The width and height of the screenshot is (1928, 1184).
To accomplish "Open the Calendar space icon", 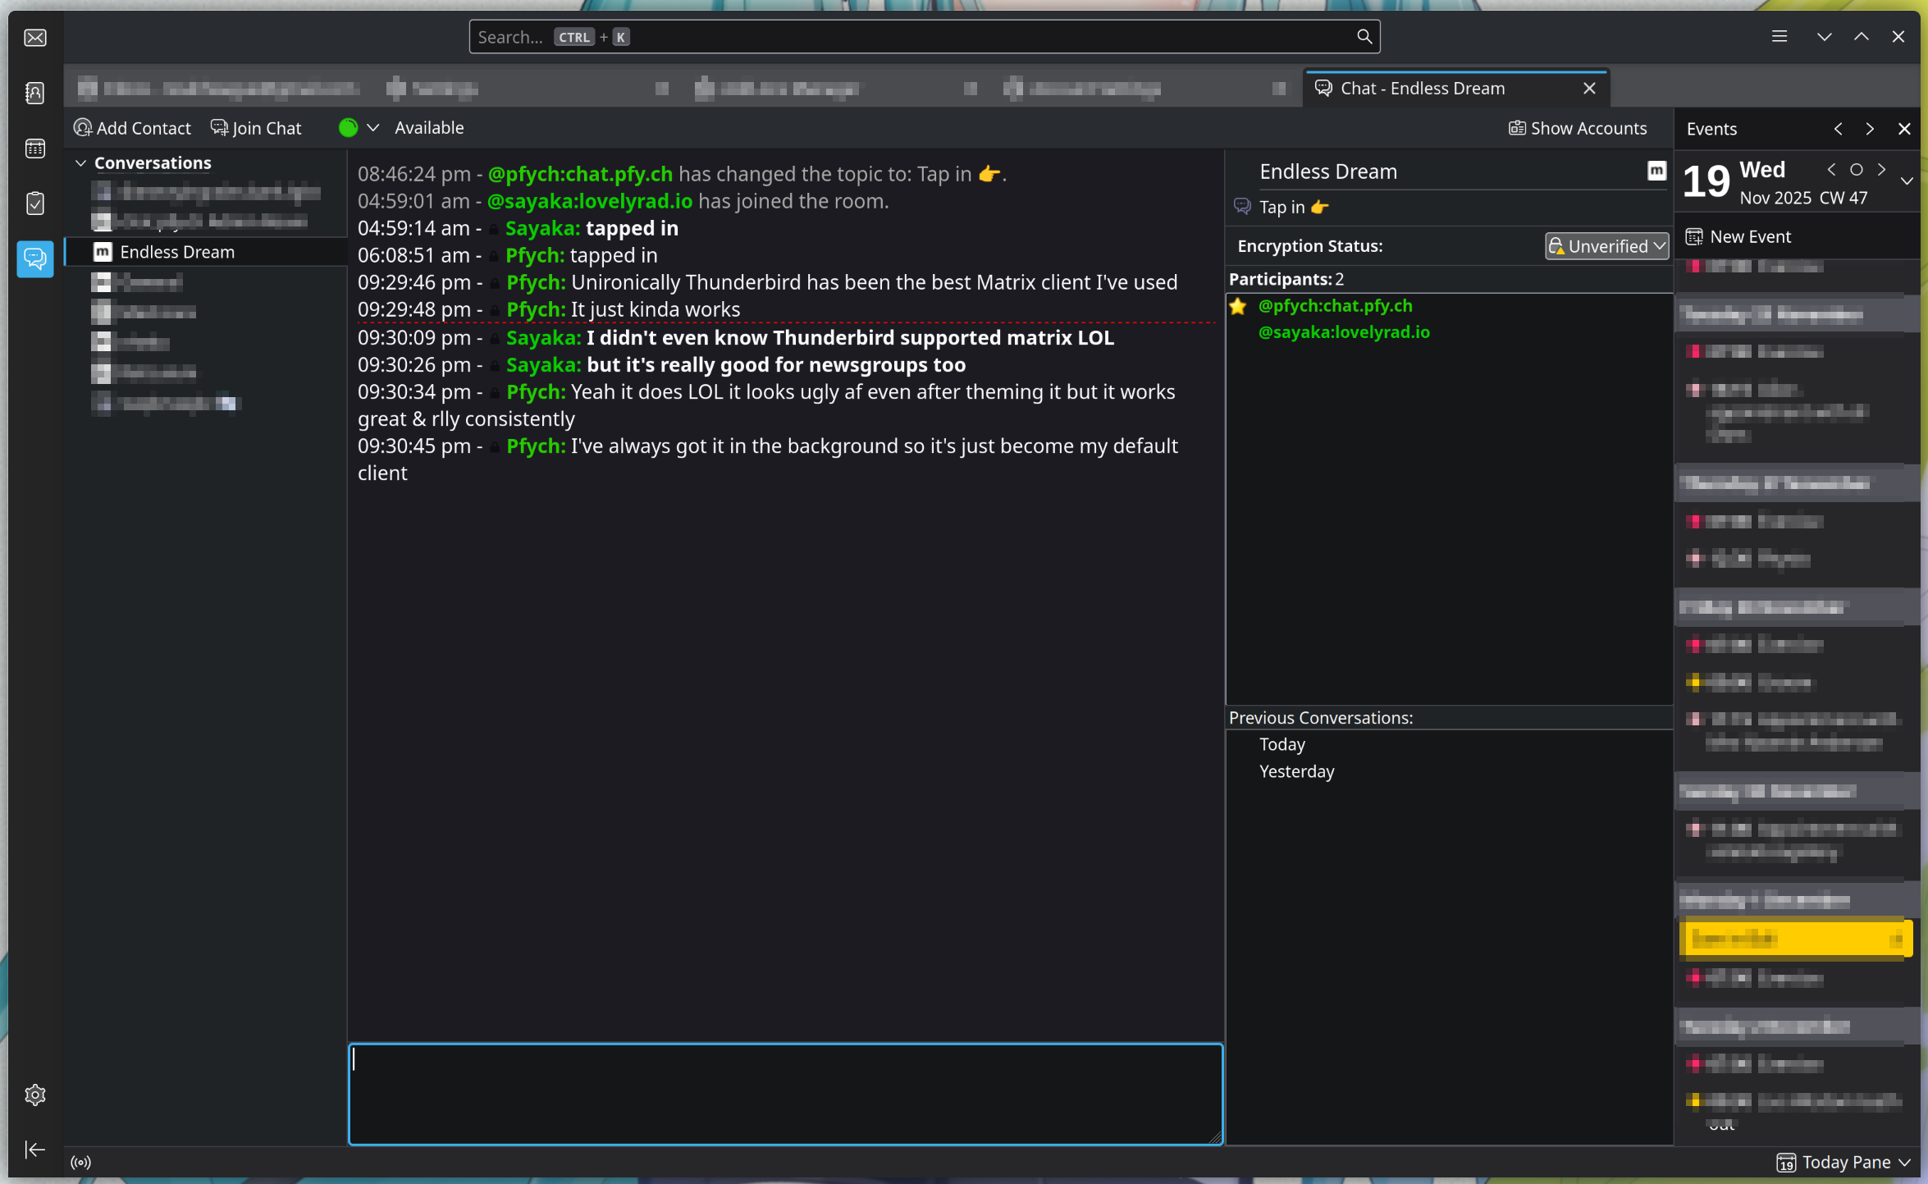I will coord(35,149).
